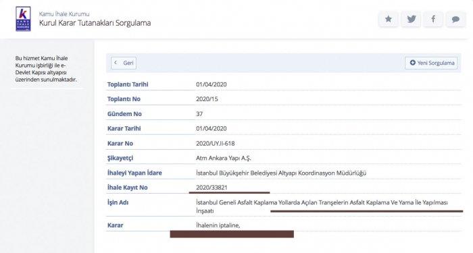
Task: Select the Gündem No value 37
Action: (199, 114)
